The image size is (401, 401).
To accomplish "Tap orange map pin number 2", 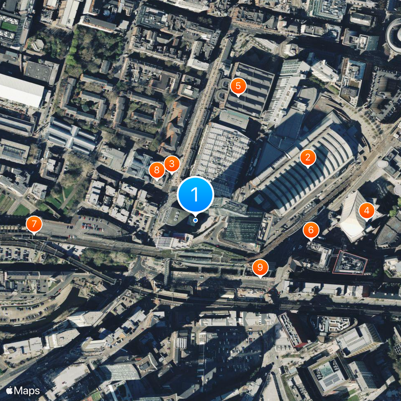I will tap(308, 158).
